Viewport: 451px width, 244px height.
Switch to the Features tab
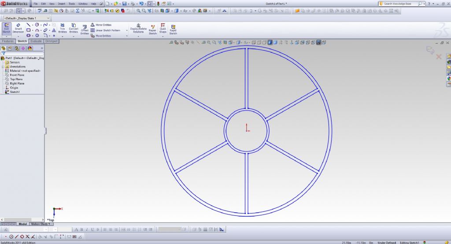click(7, 41)
